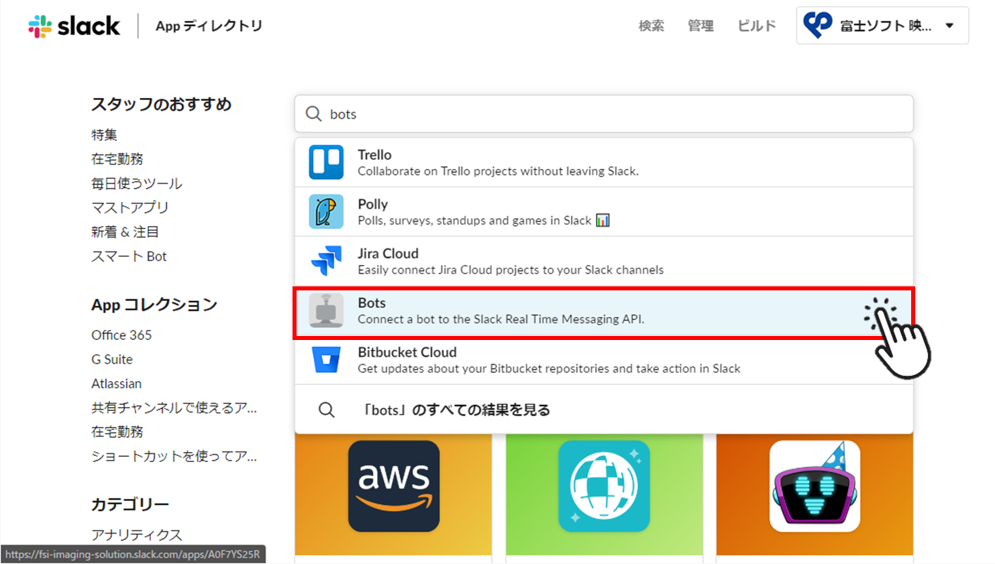Click the Slack logo
The height and width of the screenshot is (564, 995).
[74, 26]
